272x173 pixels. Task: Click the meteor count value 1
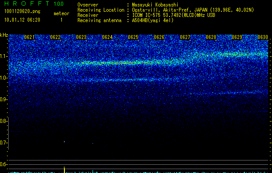click(x=61, y=20)
